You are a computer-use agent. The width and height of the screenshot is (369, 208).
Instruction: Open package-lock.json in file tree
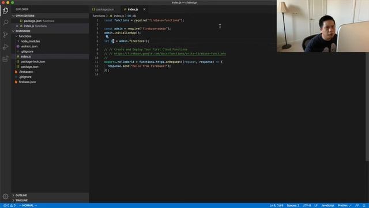[x=50, y=62]
